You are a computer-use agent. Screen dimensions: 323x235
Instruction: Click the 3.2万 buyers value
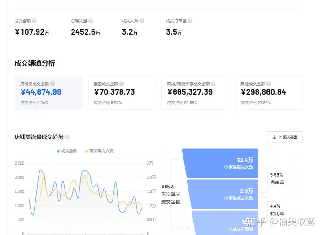tap(130, 32)
